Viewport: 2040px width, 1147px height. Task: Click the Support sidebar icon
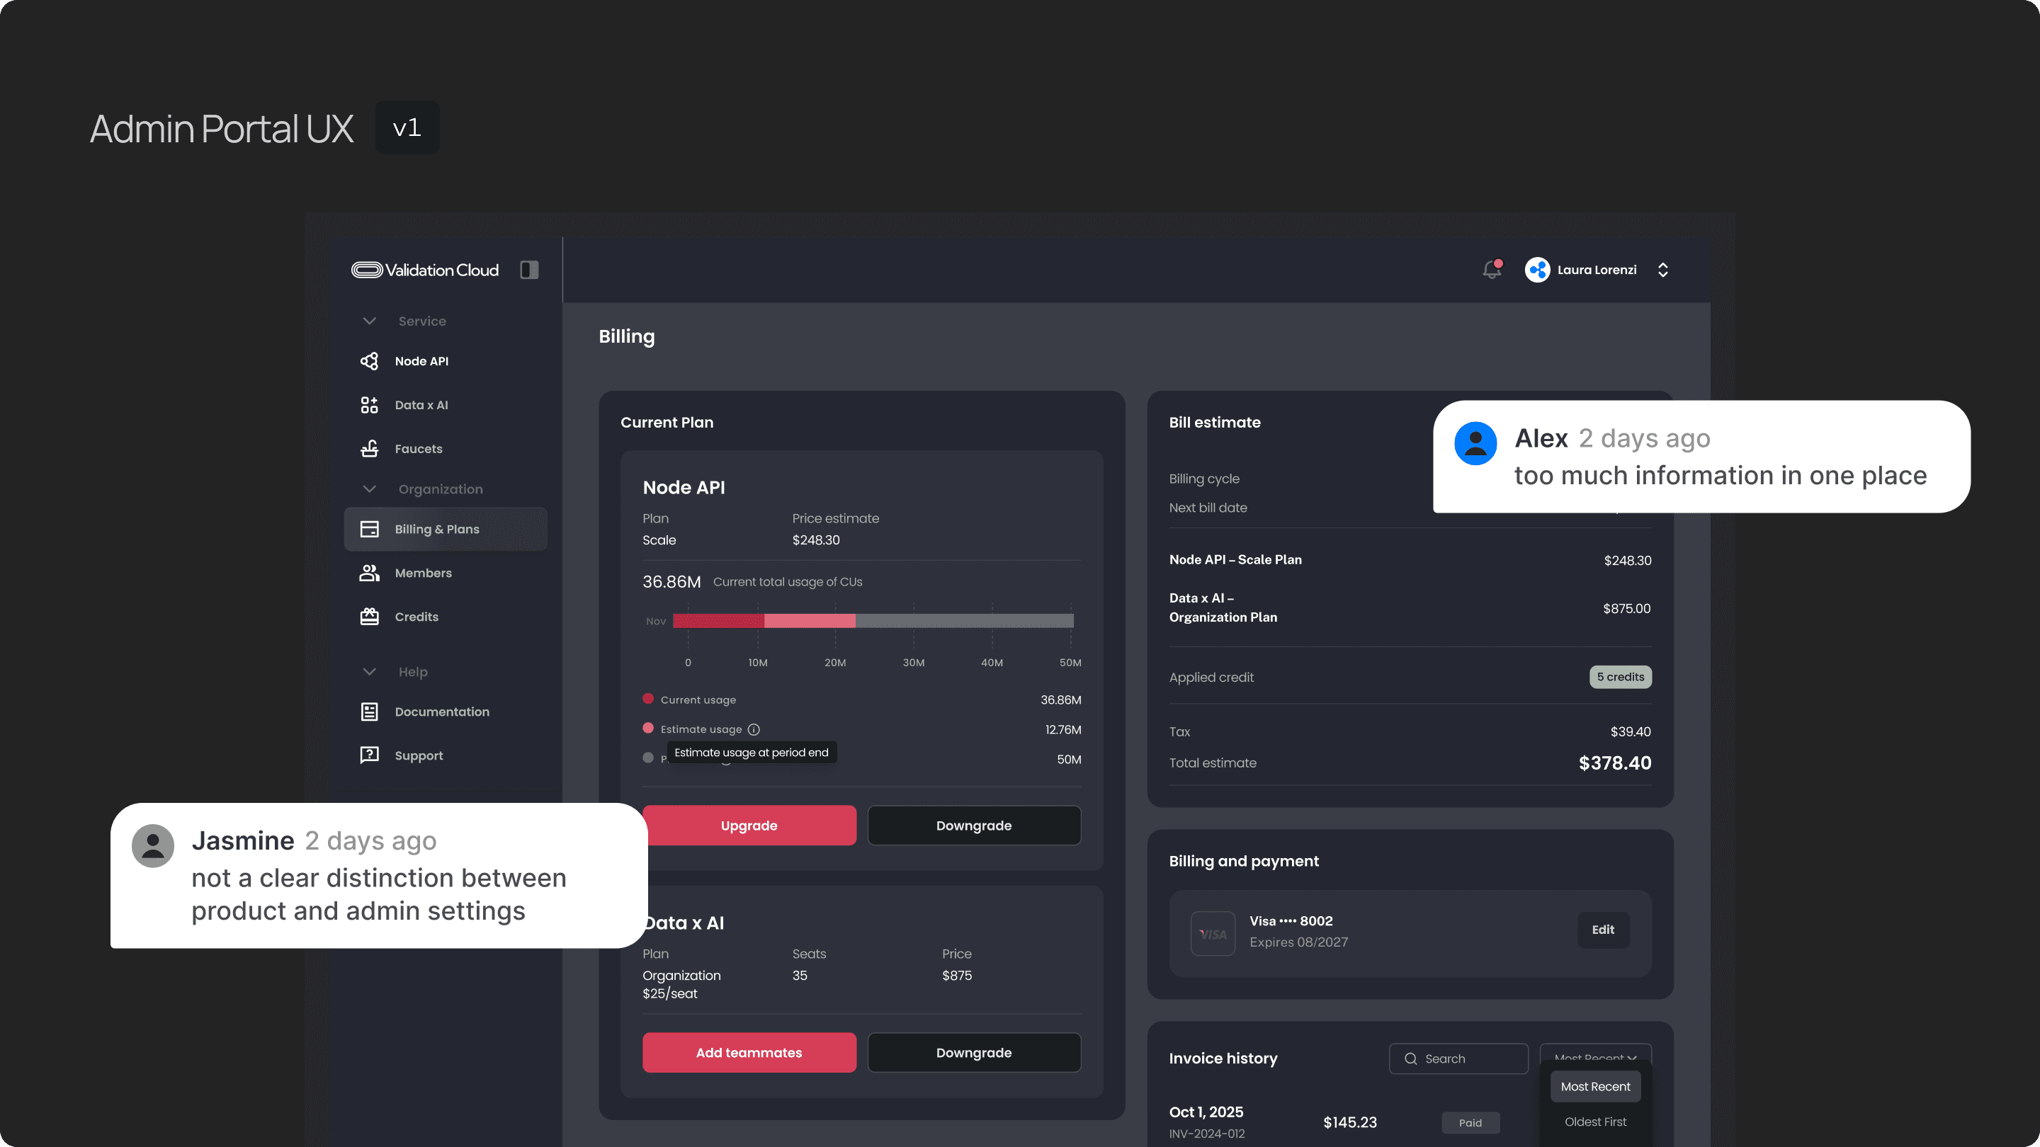[369, 755]
